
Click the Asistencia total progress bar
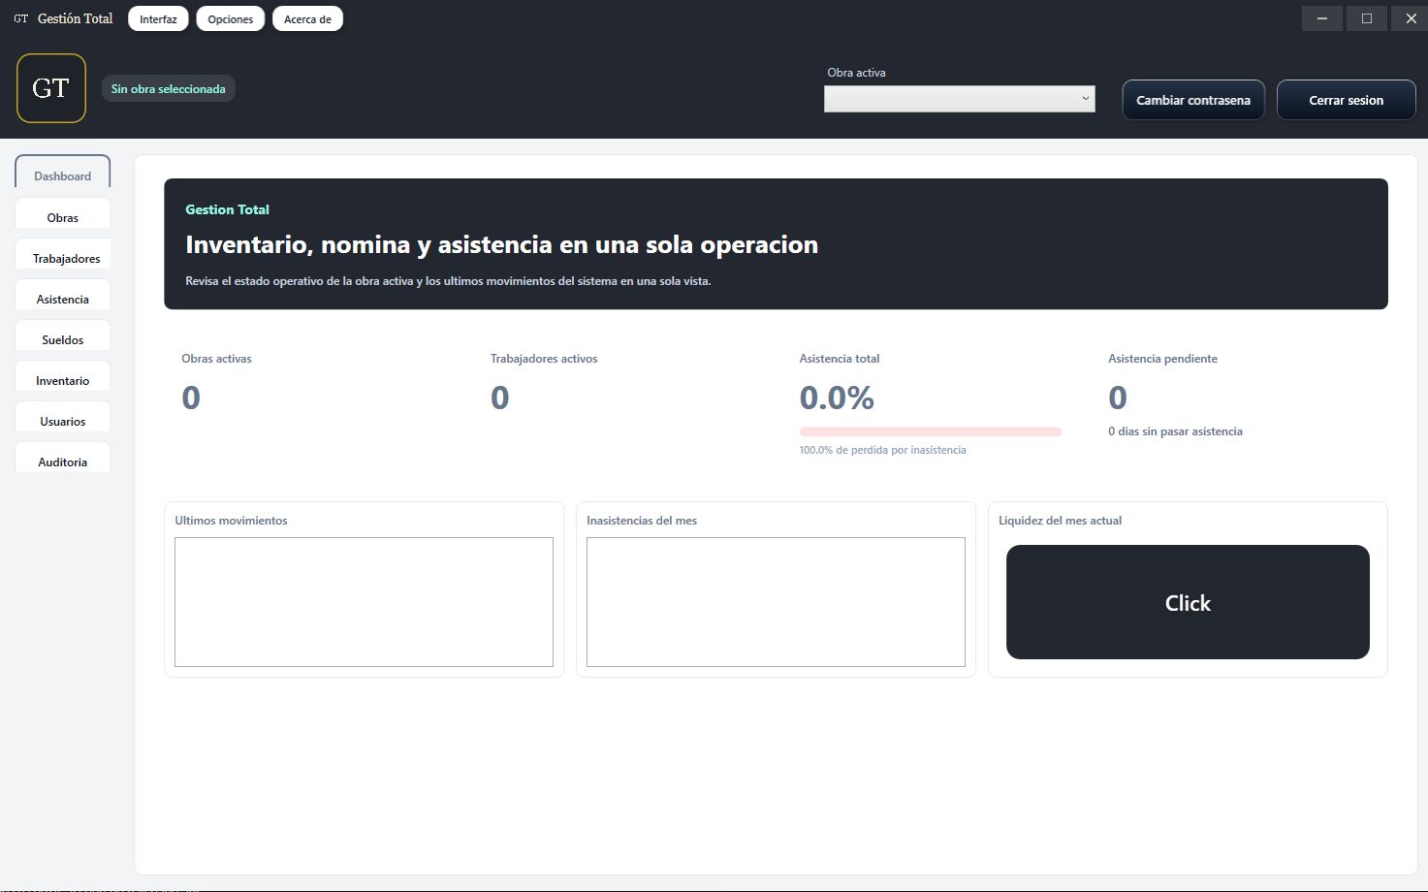(x=931, y=431)
